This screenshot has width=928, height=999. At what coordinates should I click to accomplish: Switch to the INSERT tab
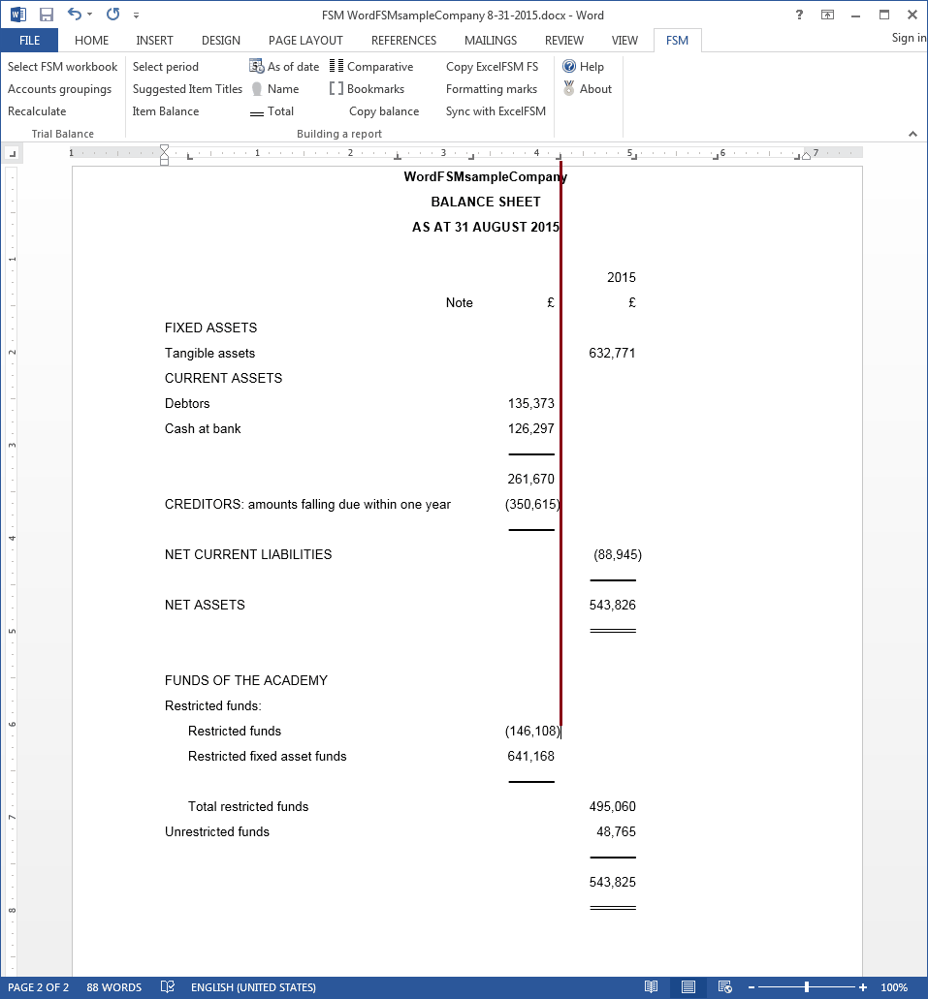[154, 40]
